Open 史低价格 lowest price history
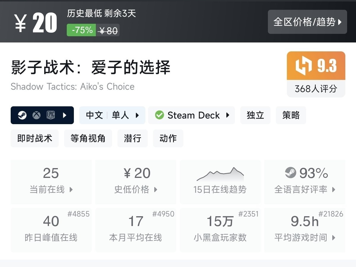Viewport: 356px width, 267px height. (x=136, y=182)
